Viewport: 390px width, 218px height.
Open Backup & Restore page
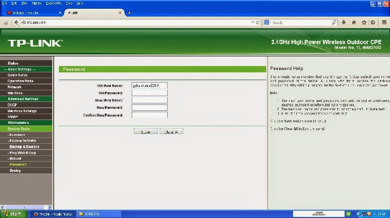pyautogui.click(x=26, y=147)
